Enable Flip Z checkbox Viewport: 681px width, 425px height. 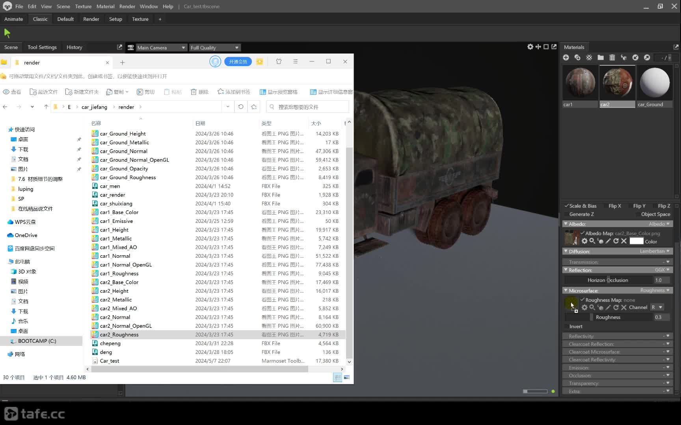pyautogui.click(x=655, y=206)
